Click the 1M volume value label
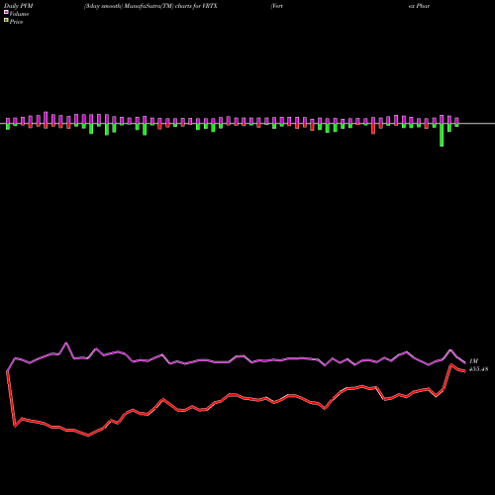 (x=473, y=361)
